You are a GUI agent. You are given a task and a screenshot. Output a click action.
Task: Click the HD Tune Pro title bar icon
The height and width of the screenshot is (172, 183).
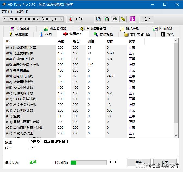pyautogui.click(x=4, y=4)
